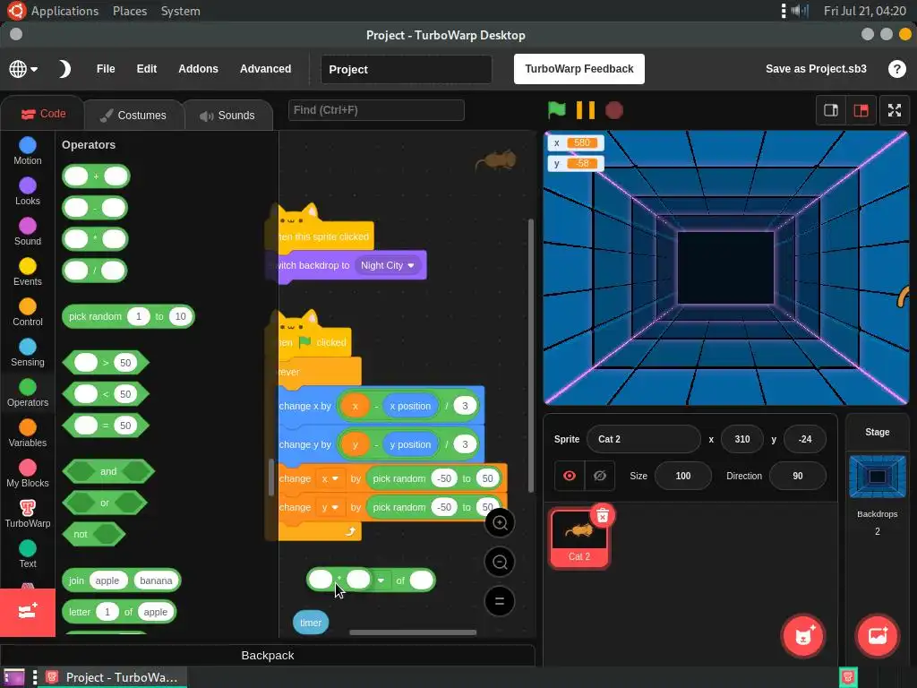
Task: Open the add extension button
Action: 28,612
